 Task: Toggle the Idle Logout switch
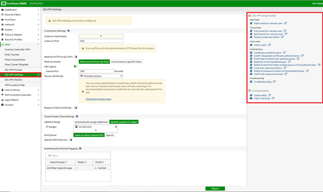pyautogui.click(x=76, y=66)
